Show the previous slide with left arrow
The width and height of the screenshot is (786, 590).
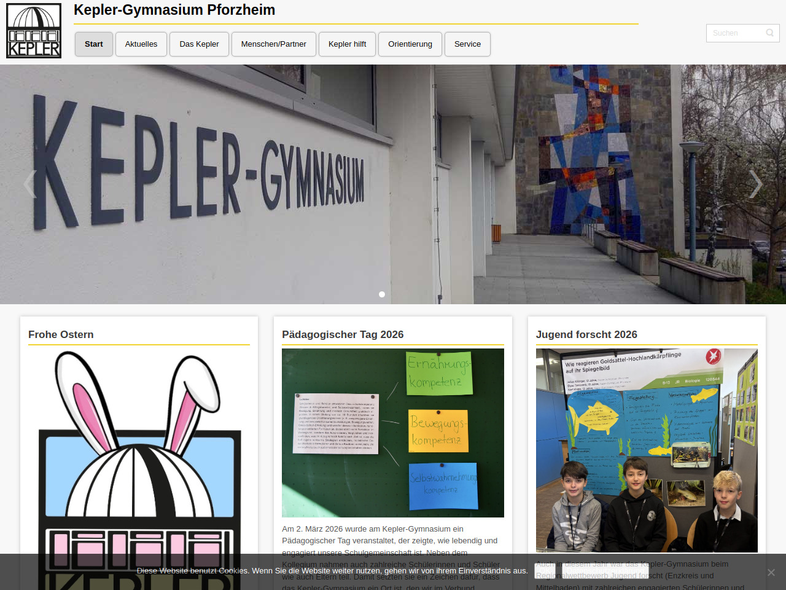coord(29,184)
